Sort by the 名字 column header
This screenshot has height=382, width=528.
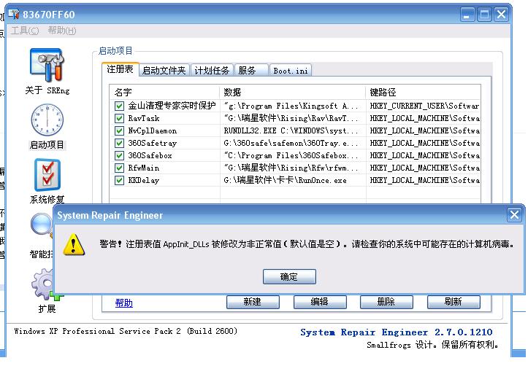164,92
